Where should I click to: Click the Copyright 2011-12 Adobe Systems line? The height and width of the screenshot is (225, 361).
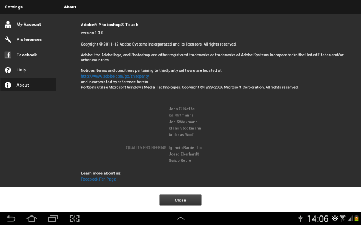(159, 44)
